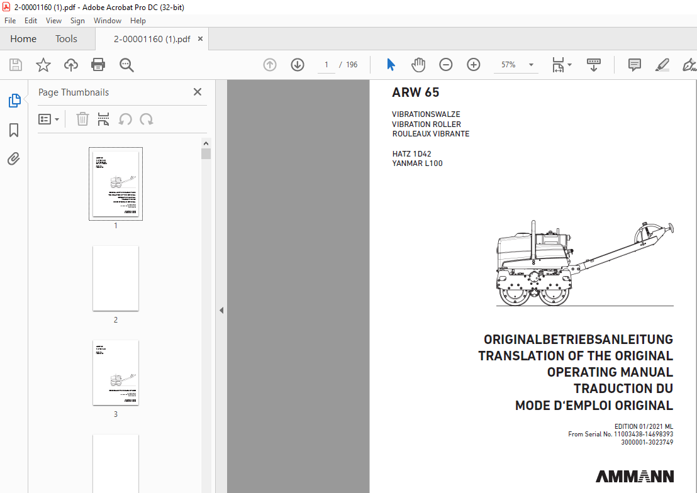
Task: Rotate pages clockwise
Action: point(146,119)
